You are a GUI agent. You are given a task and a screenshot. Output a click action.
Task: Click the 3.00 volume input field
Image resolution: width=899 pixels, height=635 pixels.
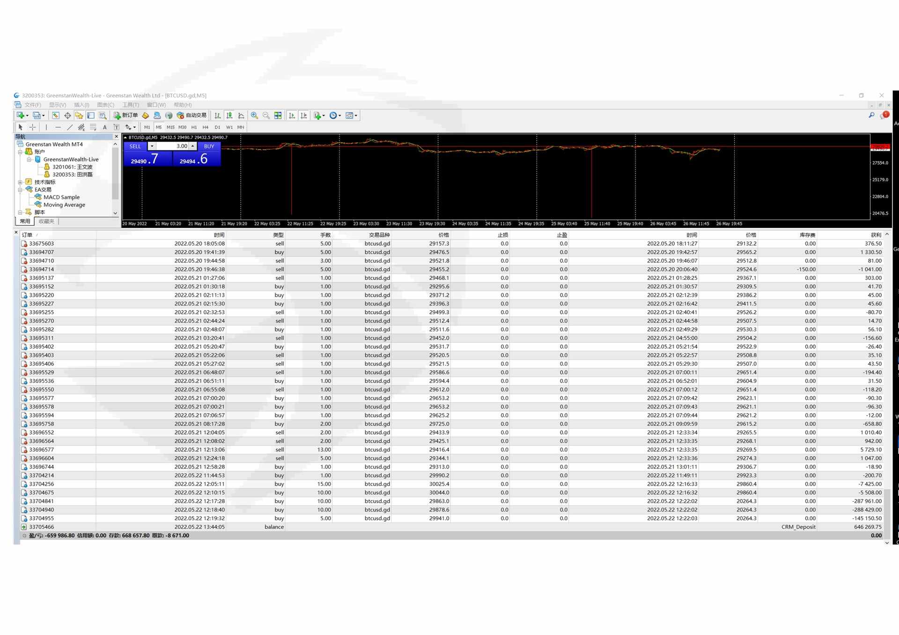click(172, 146)
